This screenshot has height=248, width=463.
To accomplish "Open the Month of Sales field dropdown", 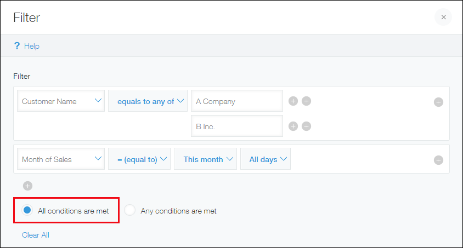I will pos(61,159).
